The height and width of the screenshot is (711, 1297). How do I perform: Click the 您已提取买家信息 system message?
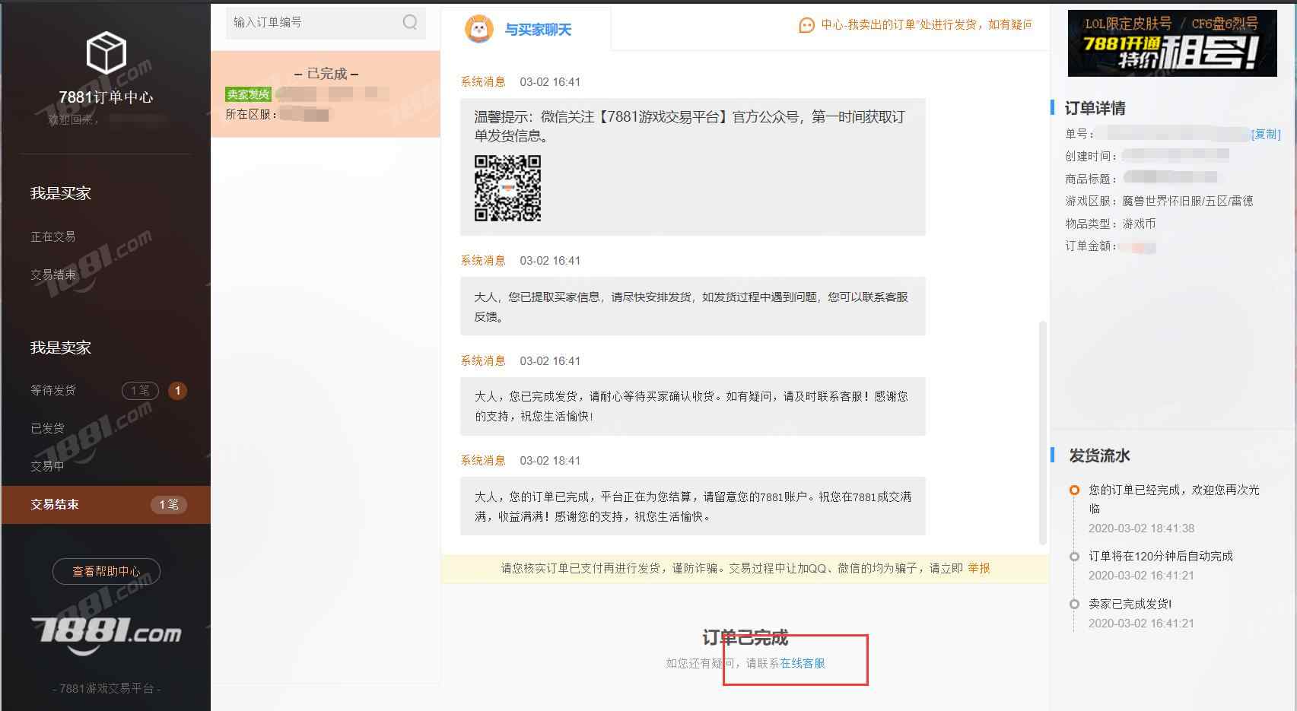(x=692, y=306)
